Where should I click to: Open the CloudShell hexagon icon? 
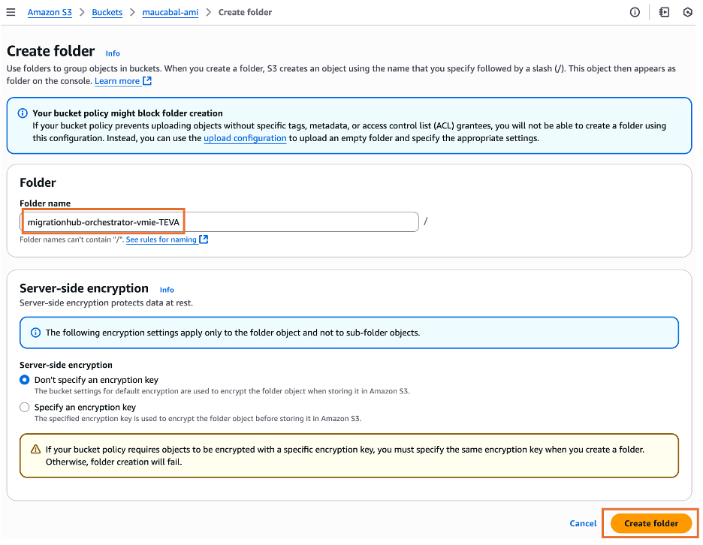pos(687,12)
